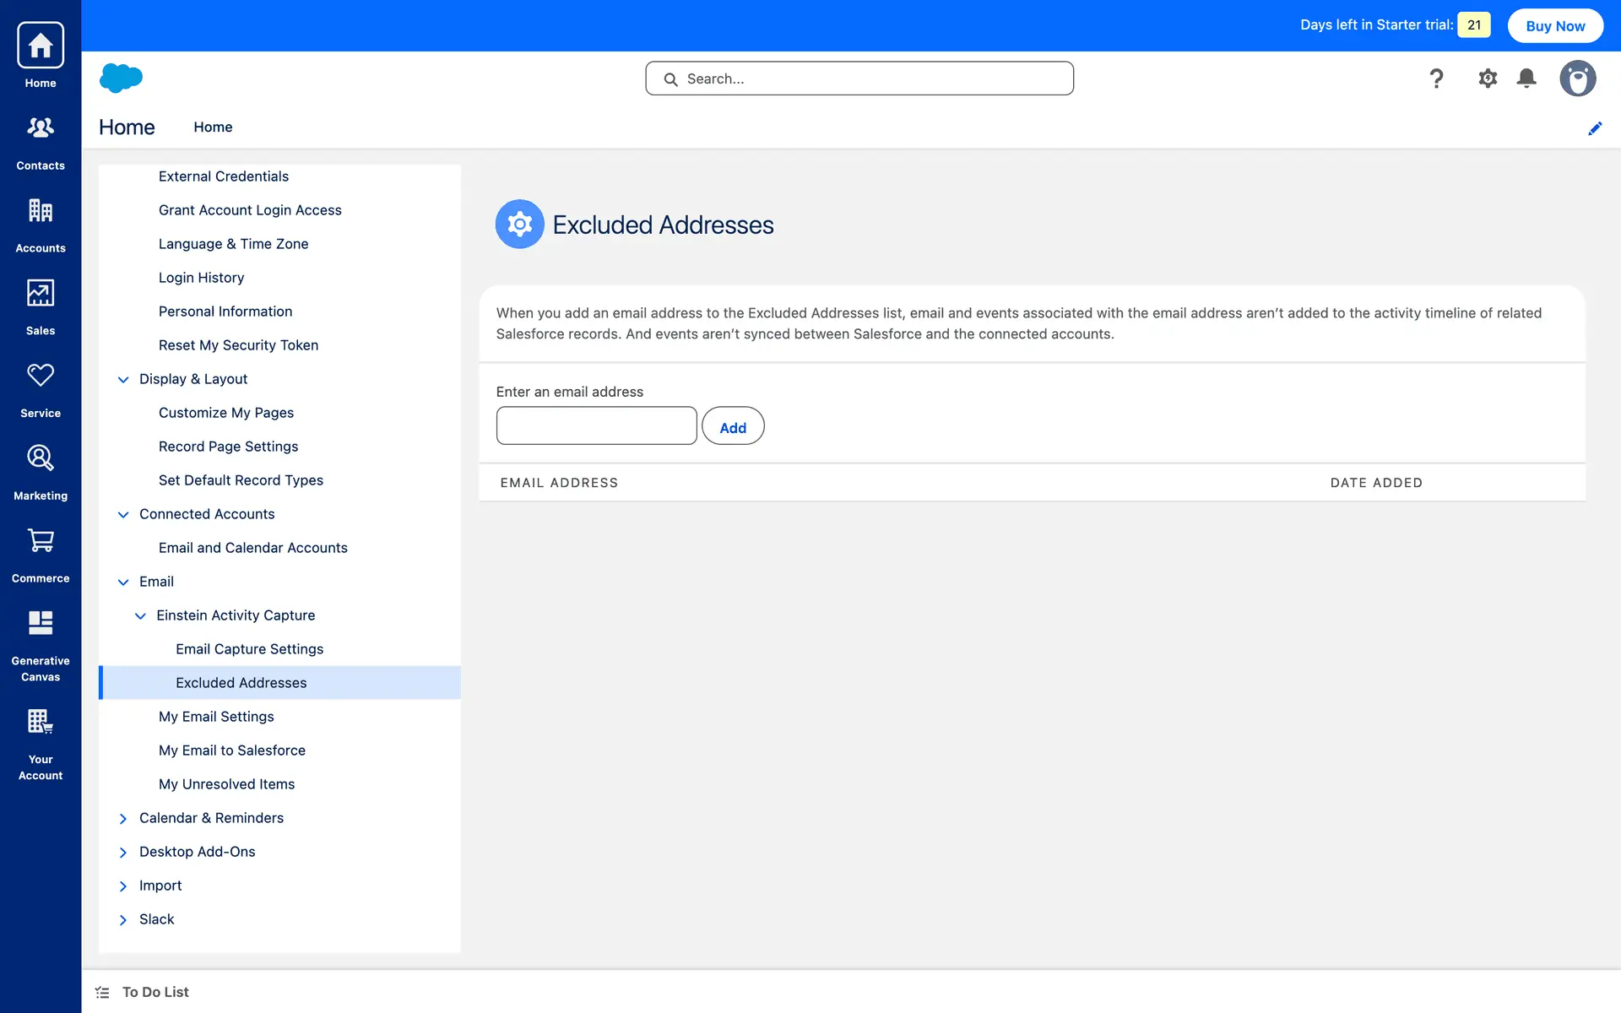The height and width of the screenshot is (1013, 1621).
Task: Focus the email address input field
Action: pyautogui.click(x=596, y=425)
